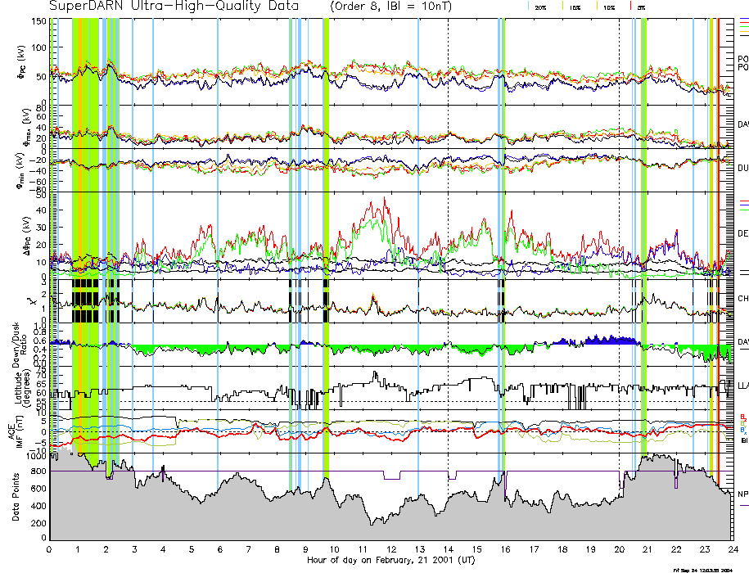This screenshot has height=573, width=749.
Task: Click the hour "12" label on the time axis
Action: (391, 549)
